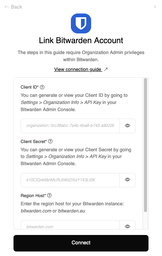Toggle visibility of the Client ID field
Screen dimensions: 162x256
(127, 125)
